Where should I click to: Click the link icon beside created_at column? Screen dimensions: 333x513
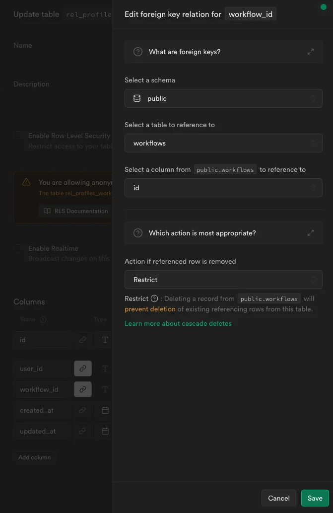coord(82,410)
